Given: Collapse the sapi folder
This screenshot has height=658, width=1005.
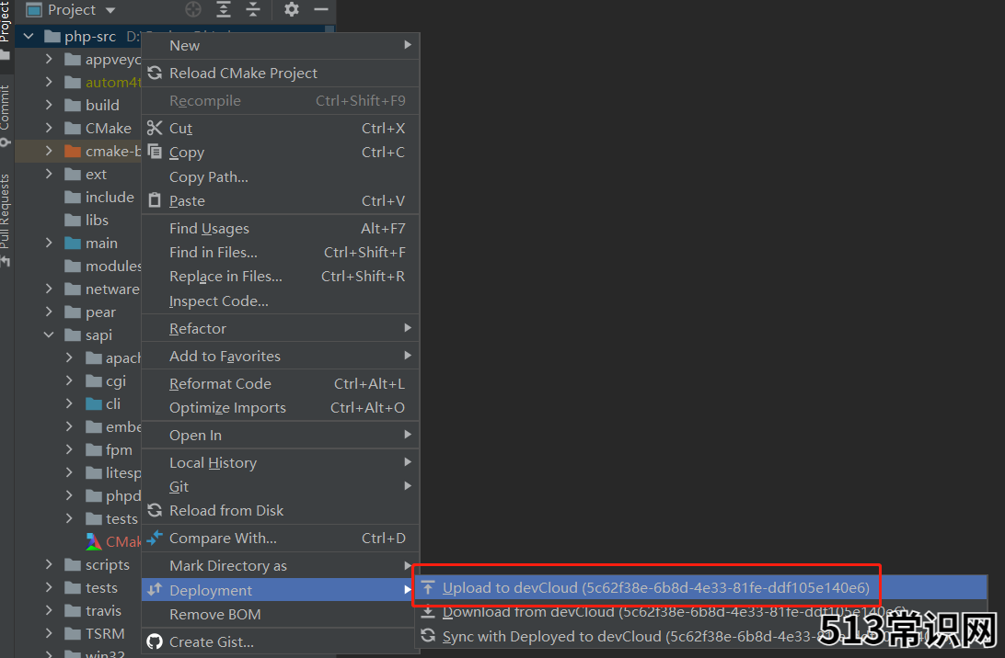Looking at the screenshot, I should 49,335.
